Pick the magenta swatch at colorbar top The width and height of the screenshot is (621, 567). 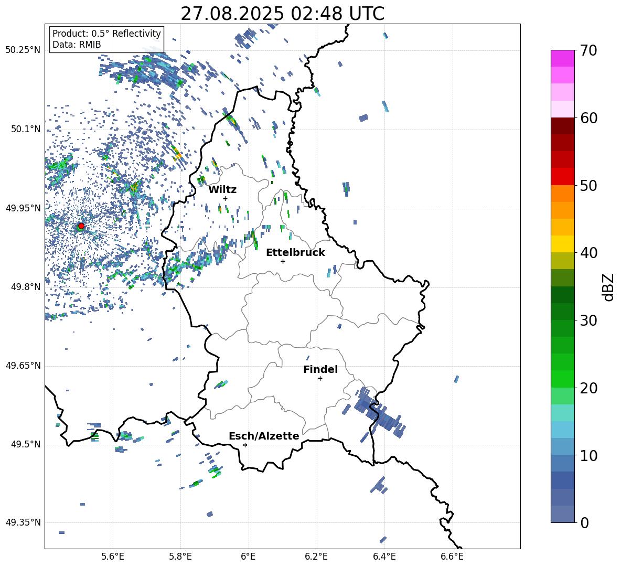click(562, 58)
